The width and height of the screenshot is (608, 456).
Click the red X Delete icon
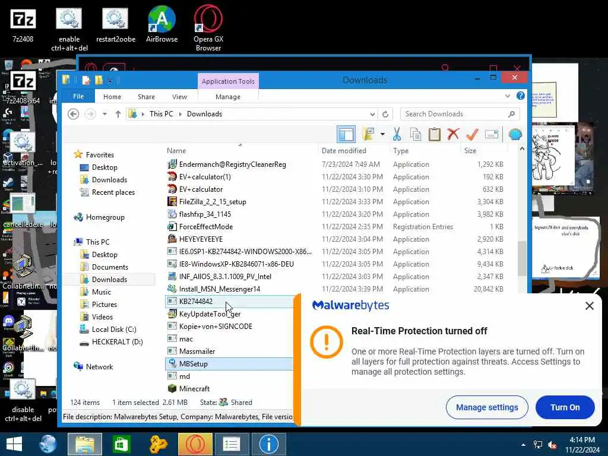click(453, 134)
